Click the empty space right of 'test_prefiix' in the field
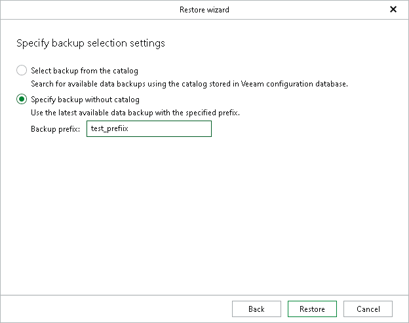409x323 pixels. click(x=177, y=129)
